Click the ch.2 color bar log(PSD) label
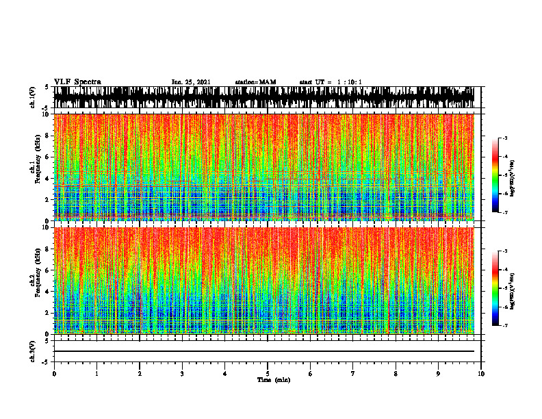Viewport: 542px width, 419px height. click(513, 292)
